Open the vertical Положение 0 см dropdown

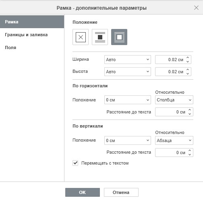pos(128,140)
